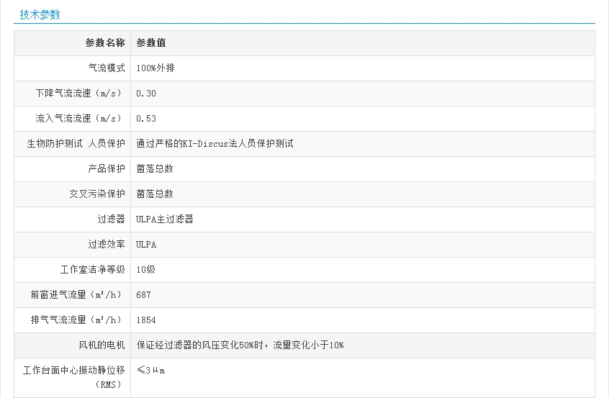Click the 过滤效率 row label
The image size is (609, 398).
[106, 245]
